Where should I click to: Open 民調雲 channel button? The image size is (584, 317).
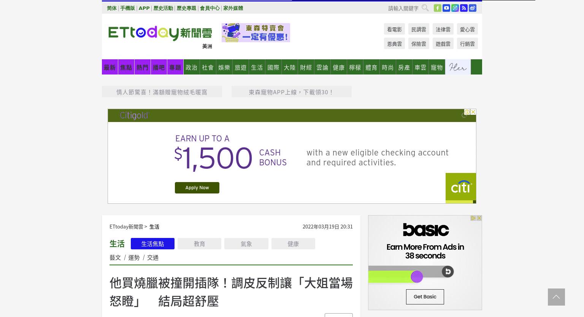tap(419, 29)
